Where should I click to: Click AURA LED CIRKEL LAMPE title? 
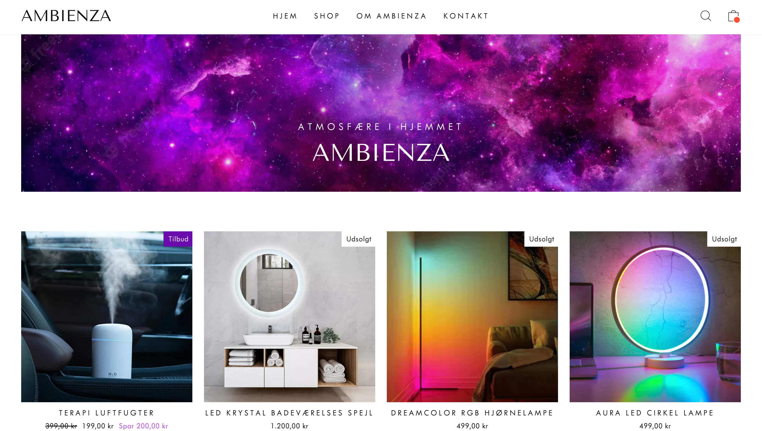(x=655, y=413)
